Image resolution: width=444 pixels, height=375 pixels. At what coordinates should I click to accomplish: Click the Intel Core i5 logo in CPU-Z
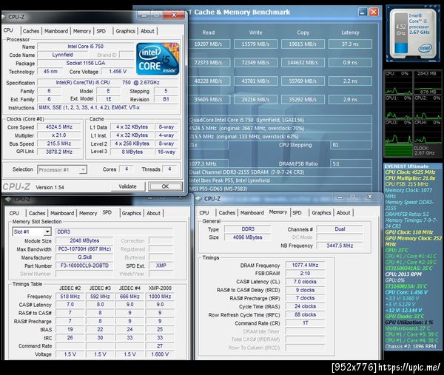click(x=158, y=58)
